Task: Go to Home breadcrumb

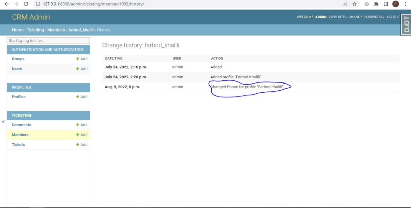Action: [x=18, y=30]
